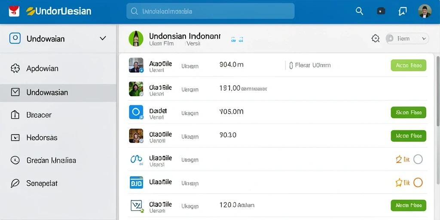Select Apdowian in the sidebar

43,68
